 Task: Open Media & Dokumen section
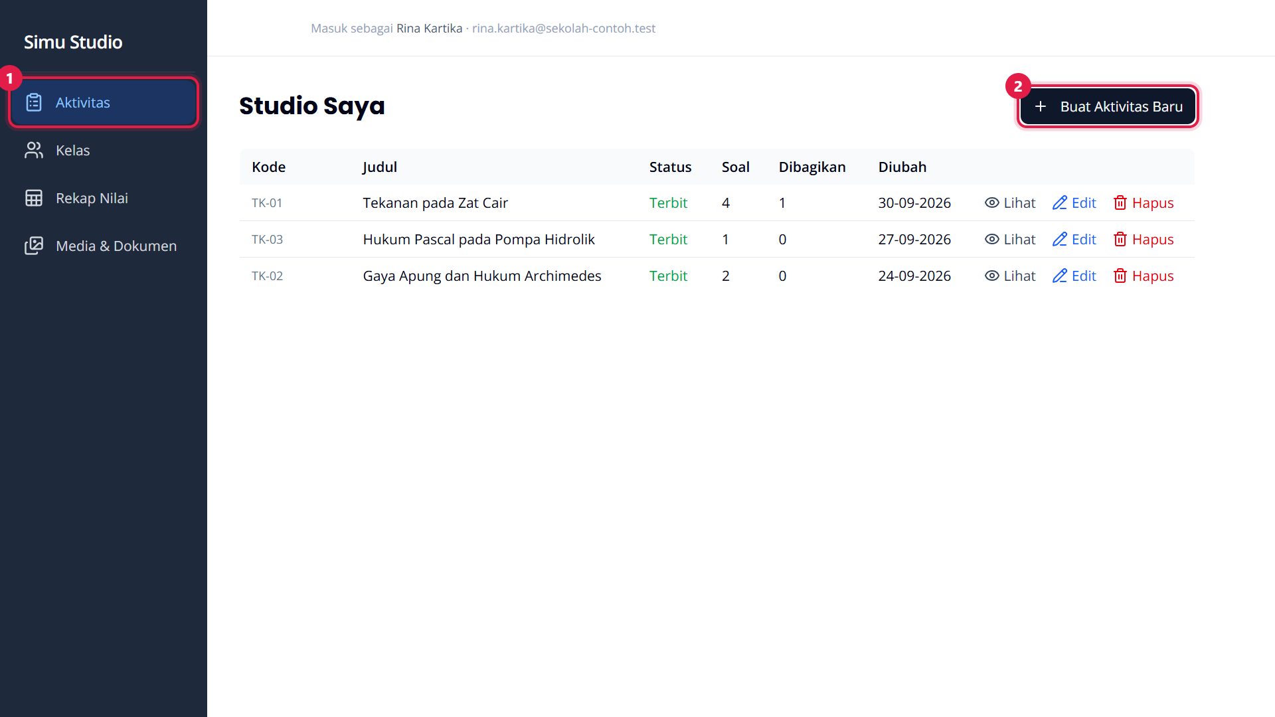tap(104, 246)
